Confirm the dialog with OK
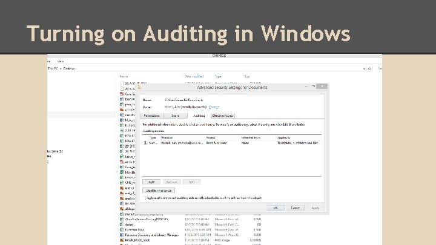The width and height of the screenshot is (436, 245). (276, 207)
